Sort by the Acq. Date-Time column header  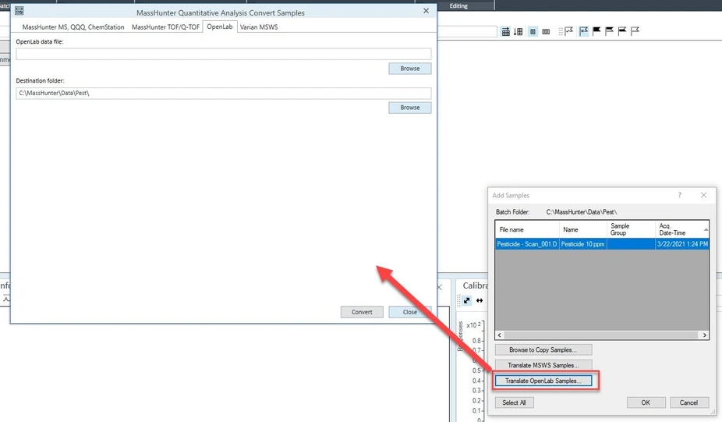tap(682, 229)
